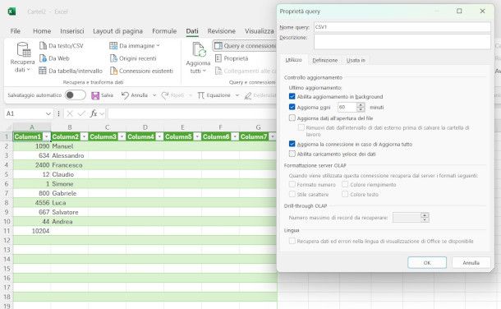This screenshot has height=309, width=501.
Task: Select cell containing Salvatore
Action: click(69, 212)
